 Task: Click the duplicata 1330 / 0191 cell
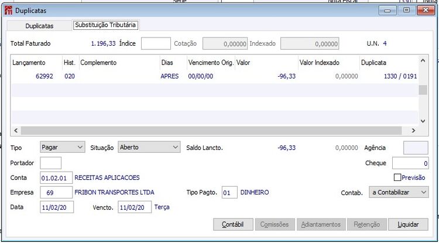click(400, 76)
